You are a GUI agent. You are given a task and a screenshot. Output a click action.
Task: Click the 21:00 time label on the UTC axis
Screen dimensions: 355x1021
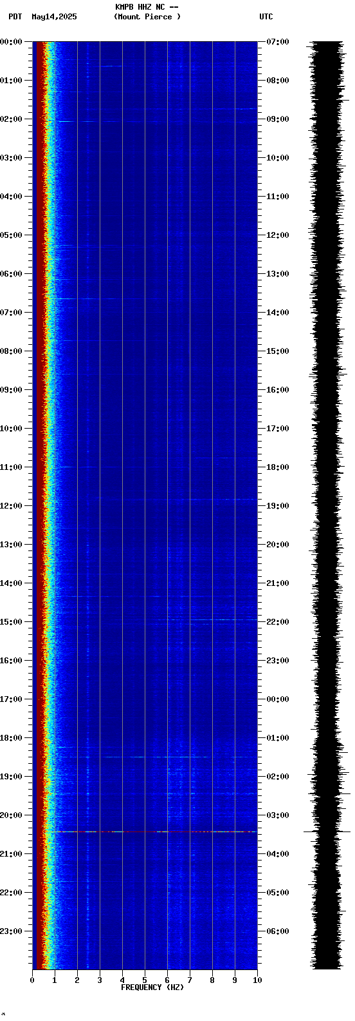click(278, 583)
